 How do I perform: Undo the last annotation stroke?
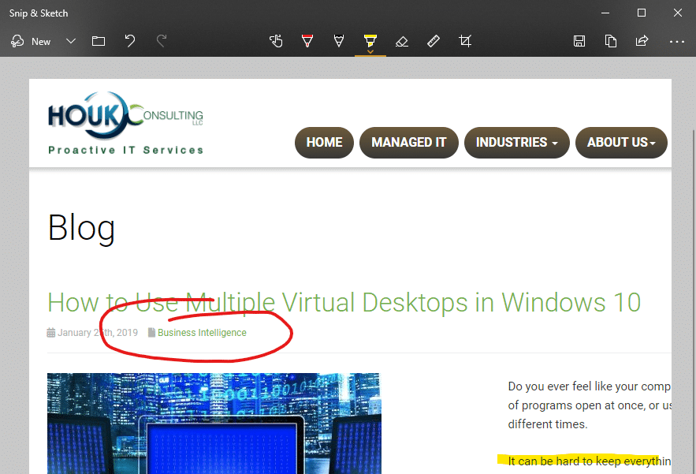[x=129, y=41]
